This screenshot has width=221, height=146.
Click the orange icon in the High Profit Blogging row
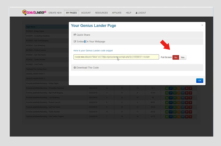point(179,93)
